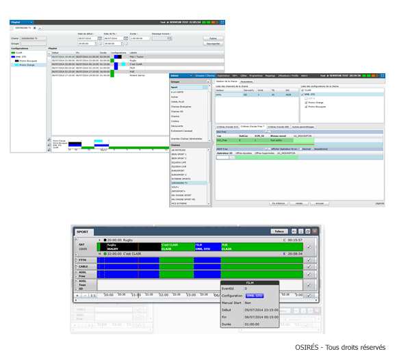Open Programmes menu in Admin
The height and width of the screenshot is (356, 397).
pyautogui.click(x=256, y=75)
